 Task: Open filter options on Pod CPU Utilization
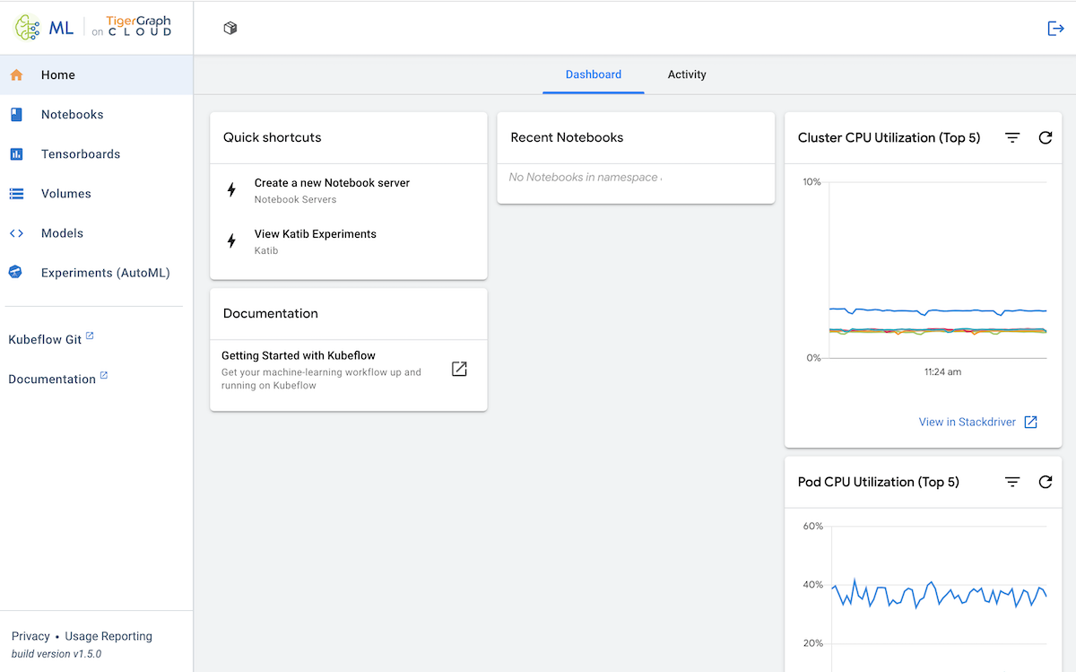coord(1012,482)
